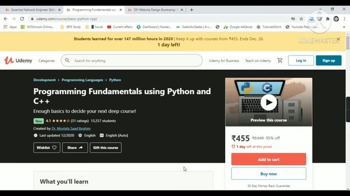The image size is (350, 196).
Task: Switch to Programming Fundamentals tab
Action: [x=94, y=10]
